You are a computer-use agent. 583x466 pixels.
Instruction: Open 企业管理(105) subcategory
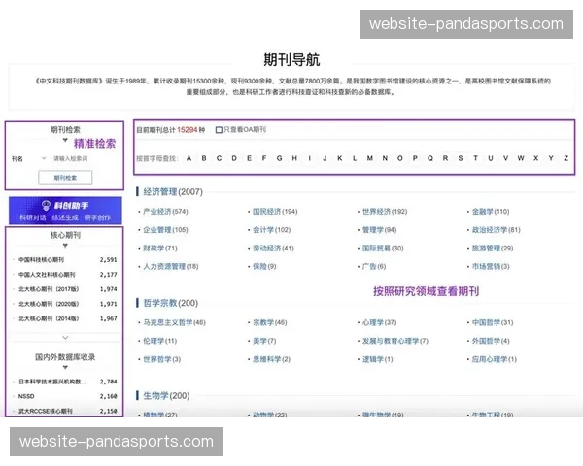click(x=165, y=230)
